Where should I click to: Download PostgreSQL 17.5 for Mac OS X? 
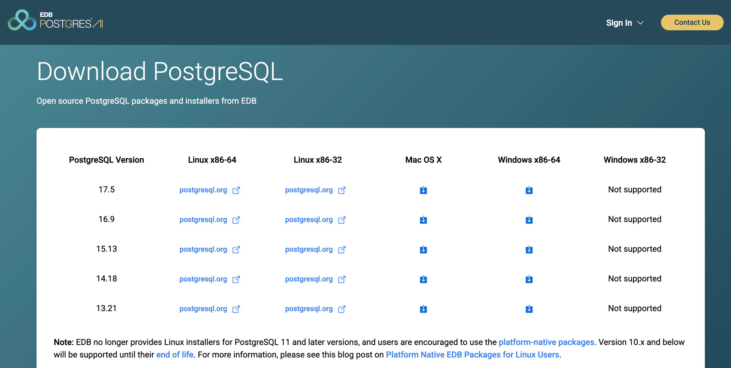[423, 190]
